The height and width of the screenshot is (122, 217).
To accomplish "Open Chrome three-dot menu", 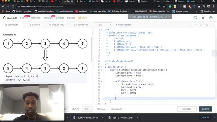I will tap(214, 6).
